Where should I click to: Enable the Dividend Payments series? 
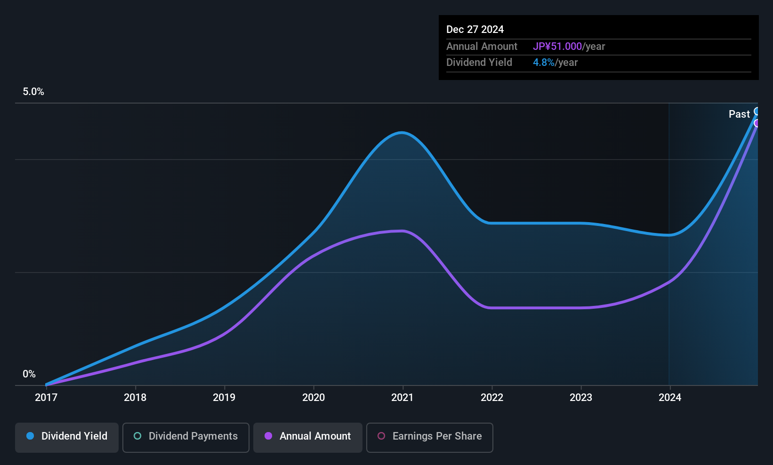(186, 438)
